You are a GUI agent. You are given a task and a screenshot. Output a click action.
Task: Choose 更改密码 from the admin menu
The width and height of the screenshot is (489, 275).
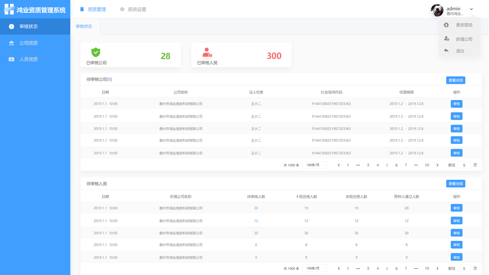(x=459, y=25)
